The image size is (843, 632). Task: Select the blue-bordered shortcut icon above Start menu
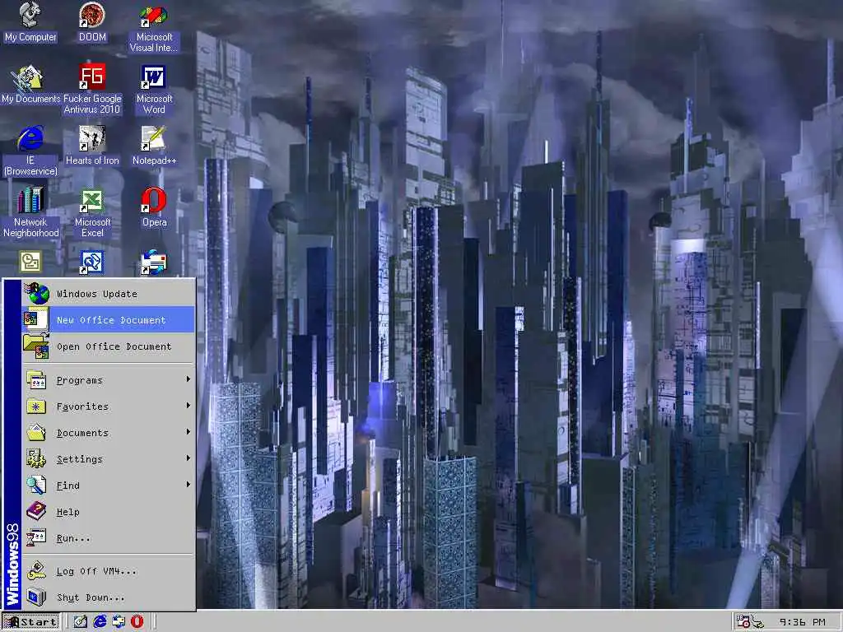(92, 263)
